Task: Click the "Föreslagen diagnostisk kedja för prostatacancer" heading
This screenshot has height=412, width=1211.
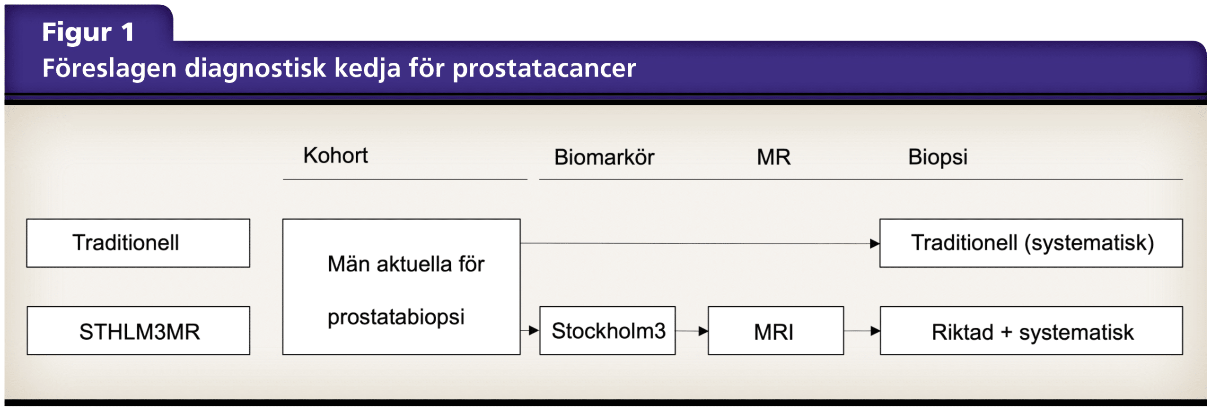Action: pyautogui.click(x=339, y=68)
